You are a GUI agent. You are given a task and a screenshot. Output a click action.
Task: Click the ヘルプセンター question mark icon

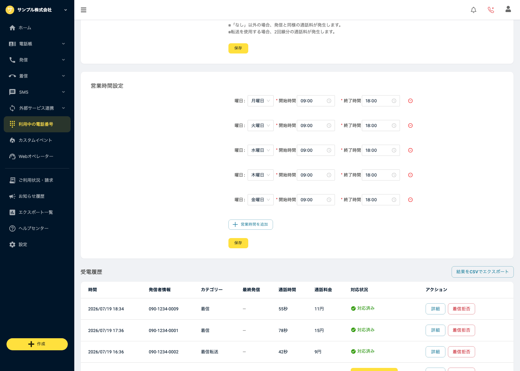pos(12,228)
